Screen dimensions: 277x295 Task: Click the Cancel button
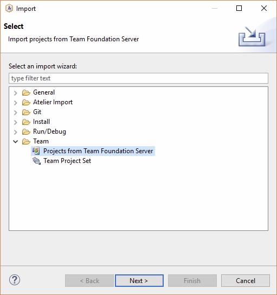pyautogui.click(x=246, y=280)
